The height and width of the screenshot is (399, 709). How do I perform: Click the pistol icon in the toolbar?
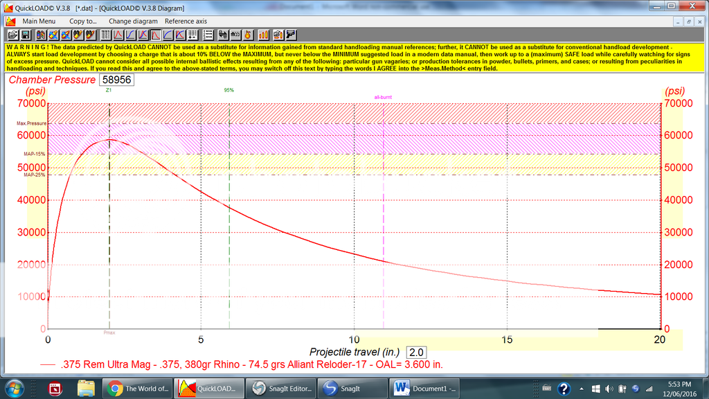291,35
